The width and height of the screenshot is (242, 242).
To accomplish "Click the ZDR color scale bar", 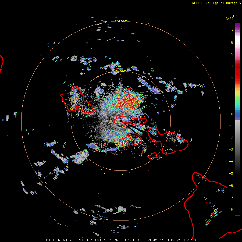I will pyautogui.click(x=237, y=119).
